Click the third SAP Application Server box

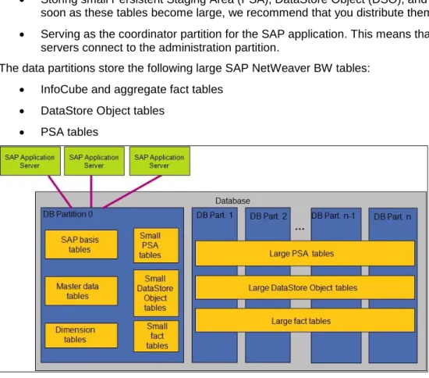point(159,161)
